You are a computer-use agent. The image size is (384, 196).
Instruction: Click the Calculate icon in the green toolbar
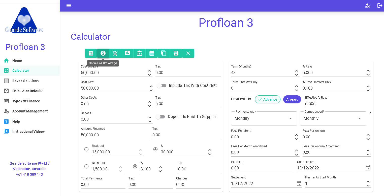click(x=91, y=53)
